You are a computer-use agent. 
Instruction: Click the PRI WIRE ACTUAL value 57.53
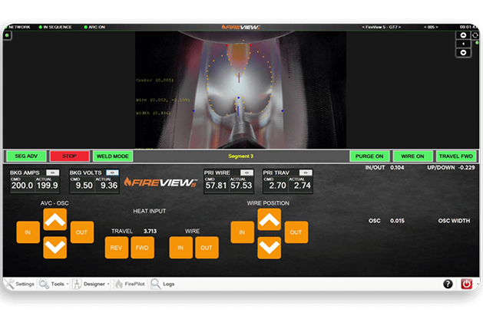pyautogui.click(x=241, y=186)
